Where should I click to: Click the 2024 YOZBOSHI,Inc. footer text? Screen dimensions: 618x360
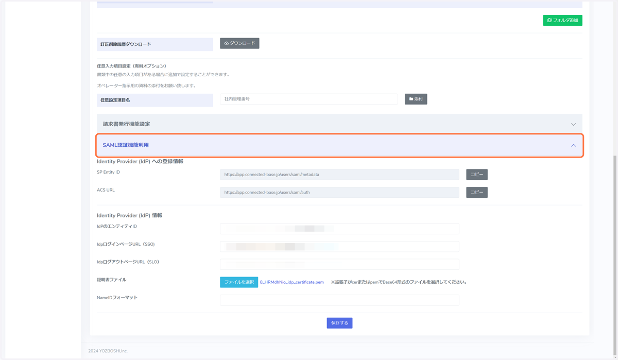pyautogui.click(x=108, y=351)
